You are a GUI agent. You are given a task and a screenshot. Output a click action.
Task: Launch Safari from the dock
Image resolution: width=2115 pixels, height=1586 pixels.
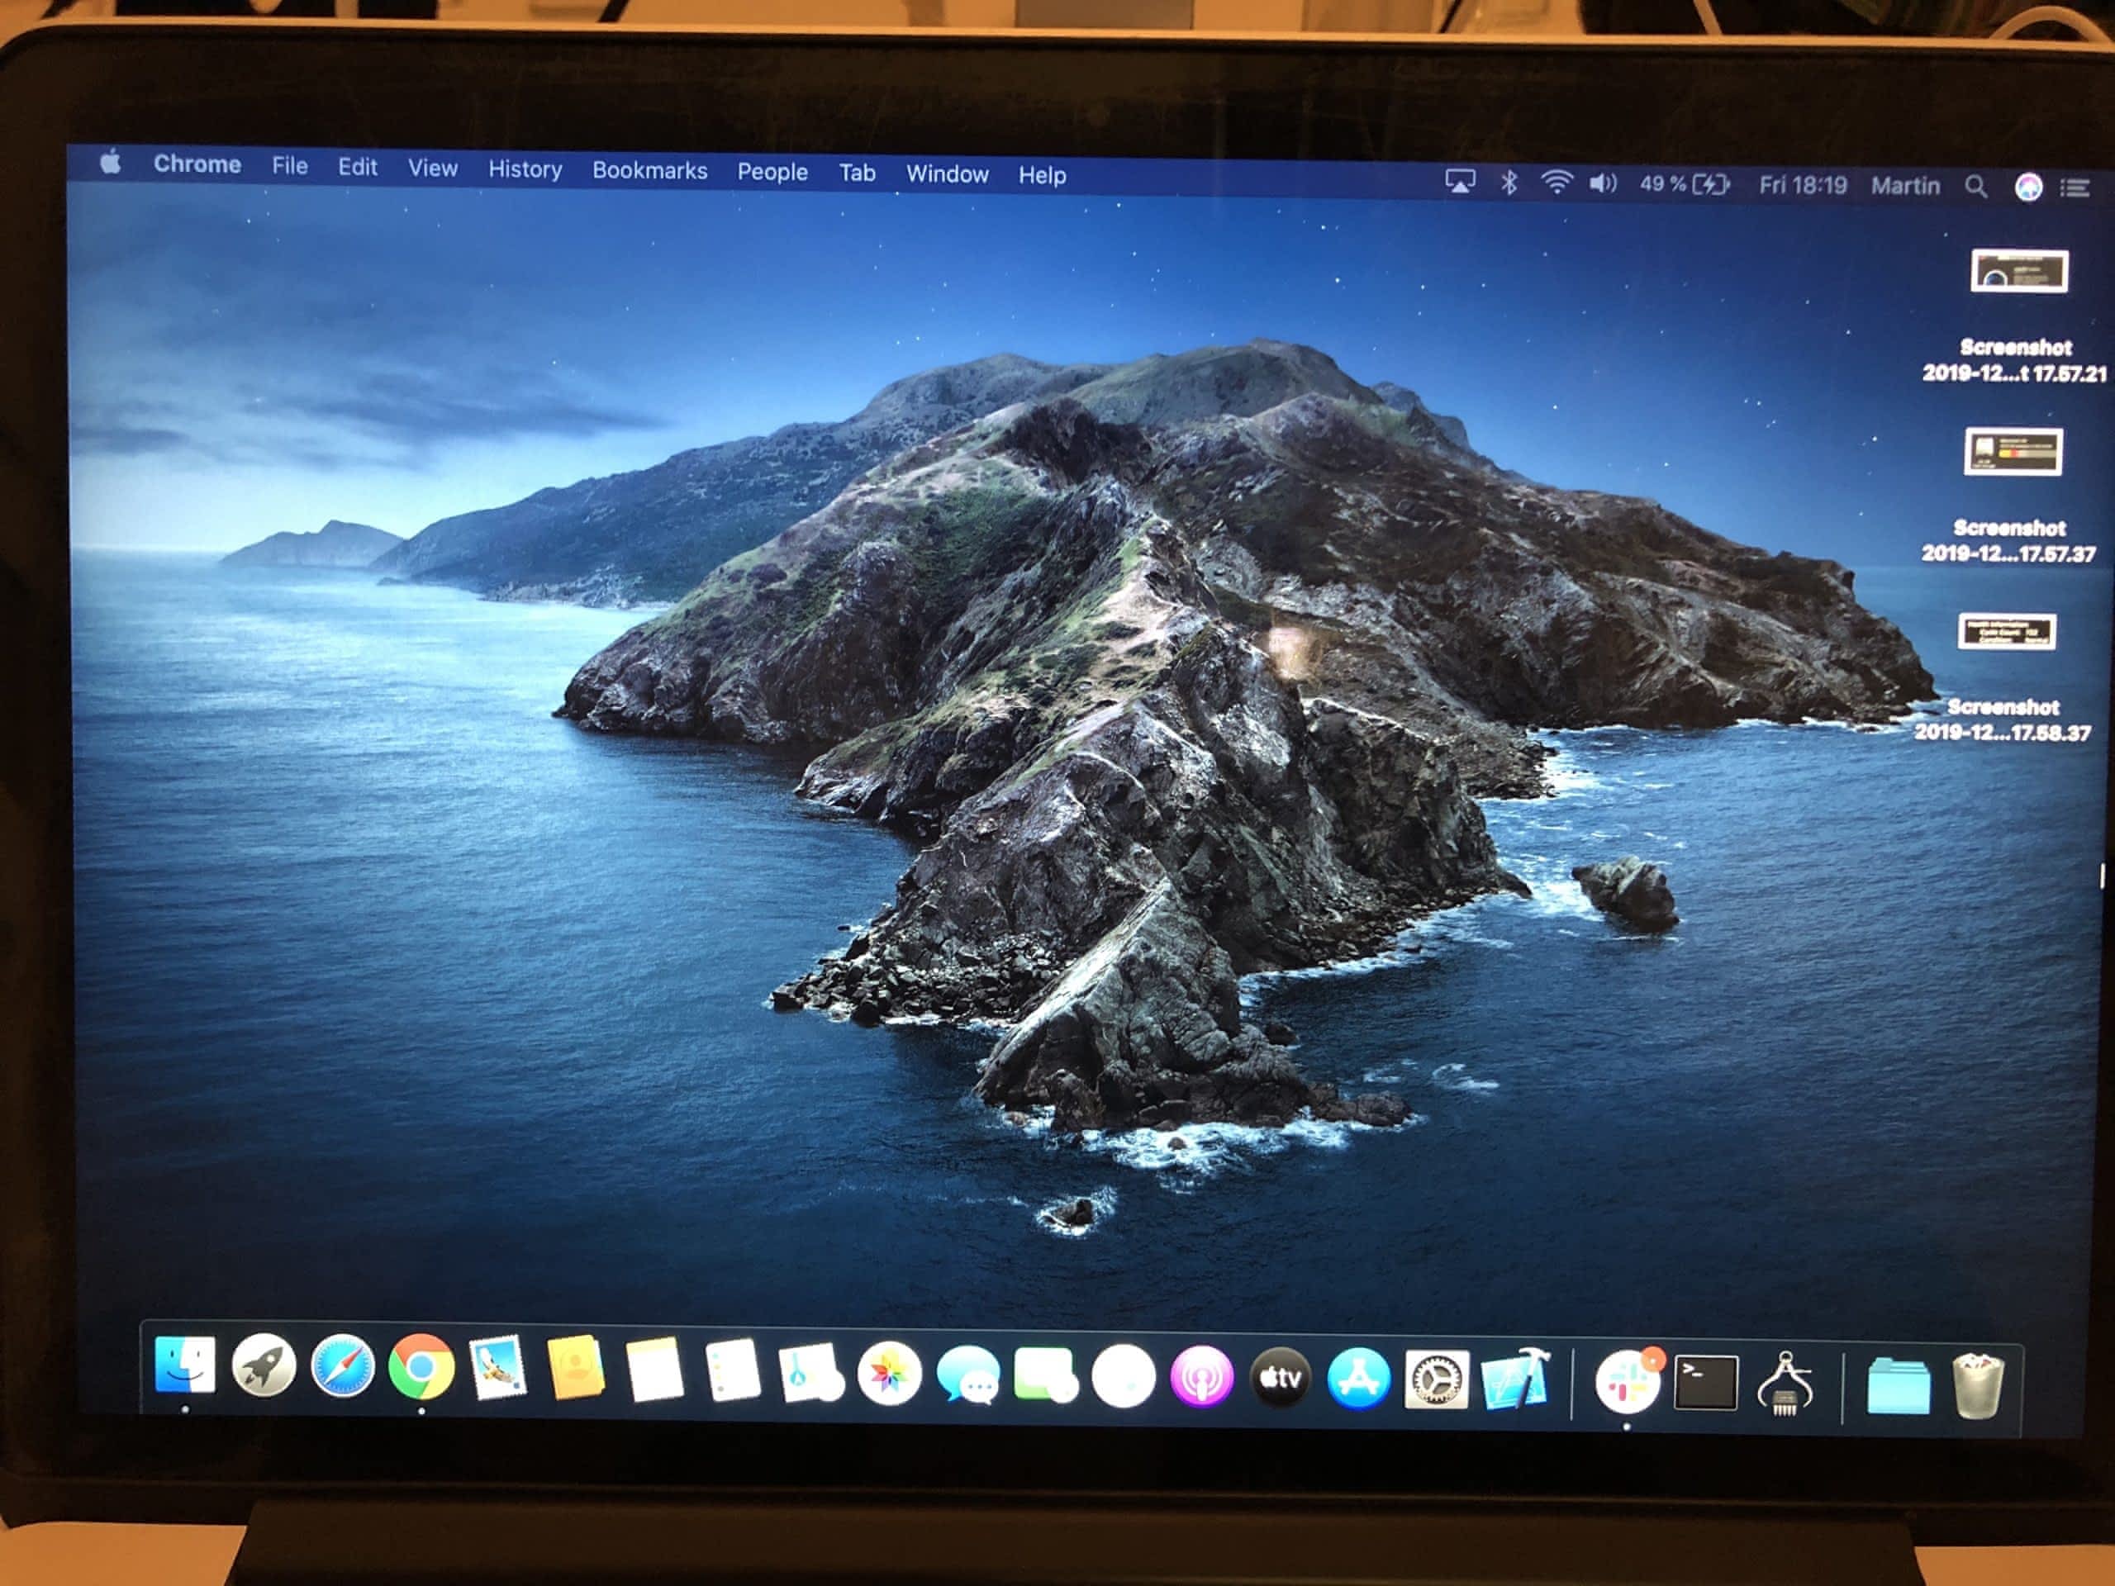[342, 1367]
